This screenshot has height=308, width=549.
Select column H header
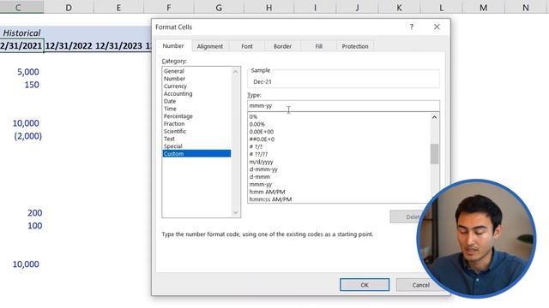click(x=268, y=8)
